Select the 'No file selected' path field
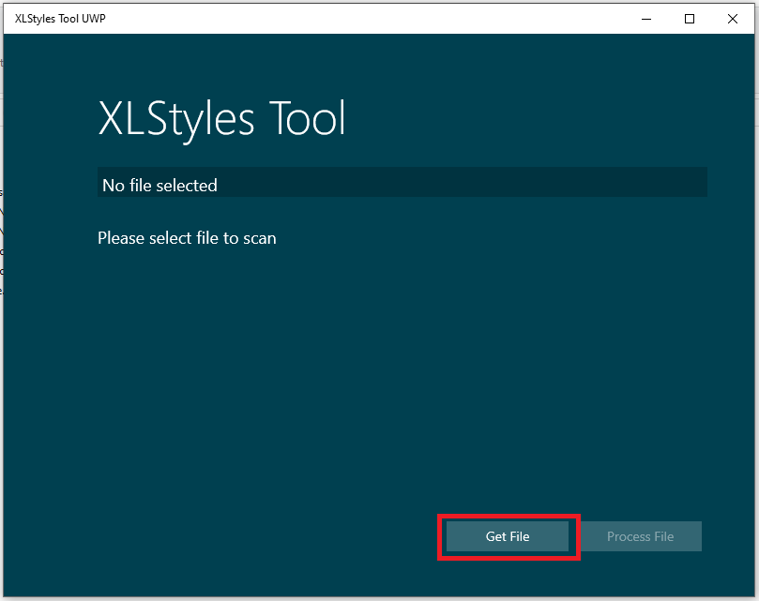 click(x=402, y=182)
